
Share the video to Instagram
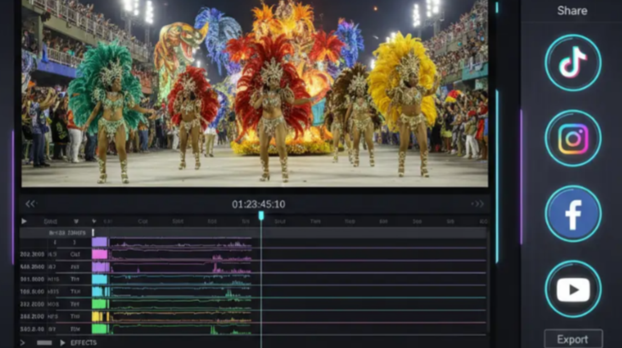click(573, 138)
